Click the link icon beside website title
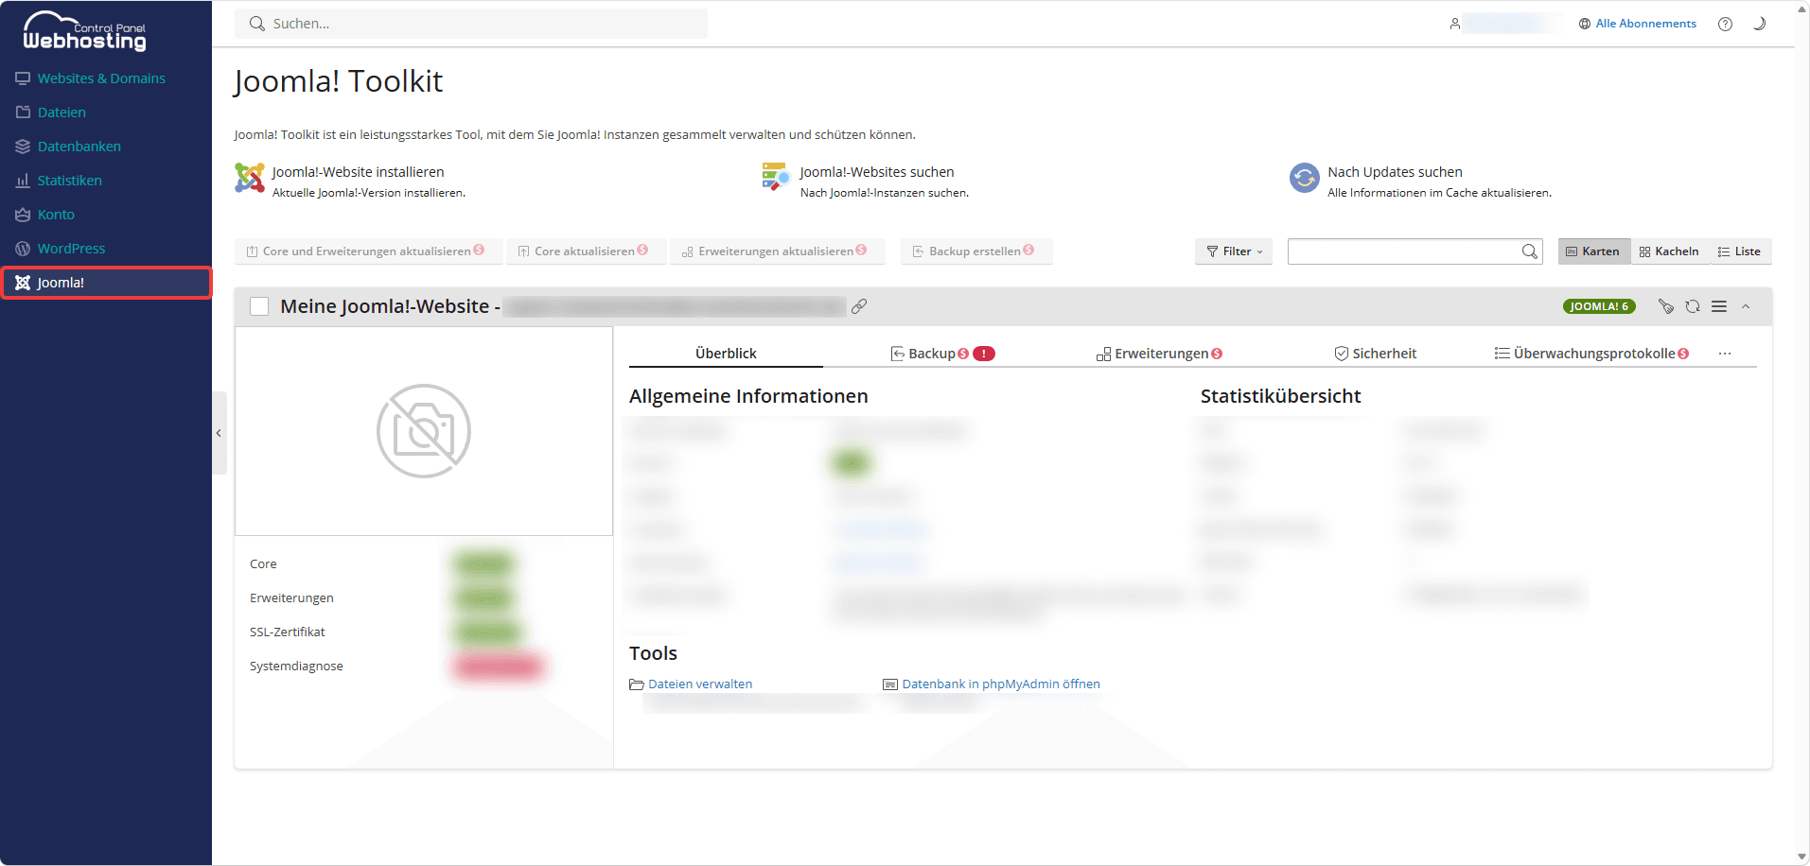 [x=859, y=306]
